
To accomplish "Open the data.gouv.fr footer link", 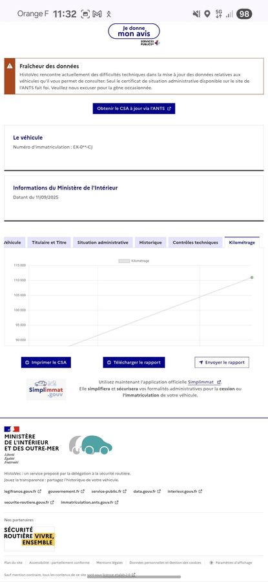I will (x=147, y=491).
